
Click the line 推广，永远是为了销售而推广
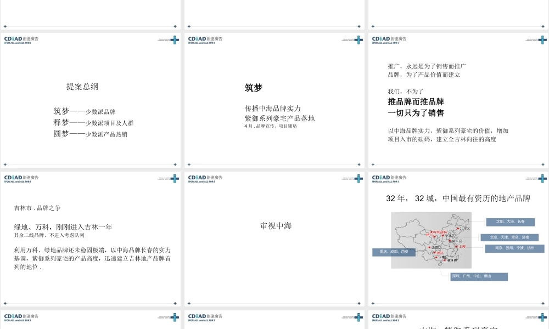(427, 66)
